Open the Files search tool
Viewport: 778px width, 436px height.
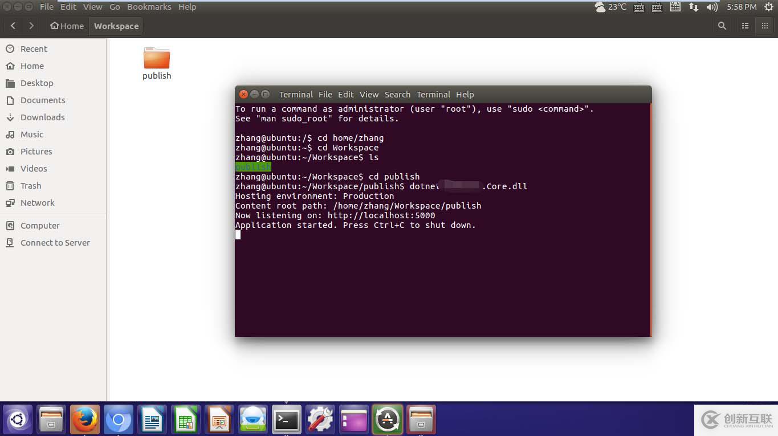click(722, 26)
